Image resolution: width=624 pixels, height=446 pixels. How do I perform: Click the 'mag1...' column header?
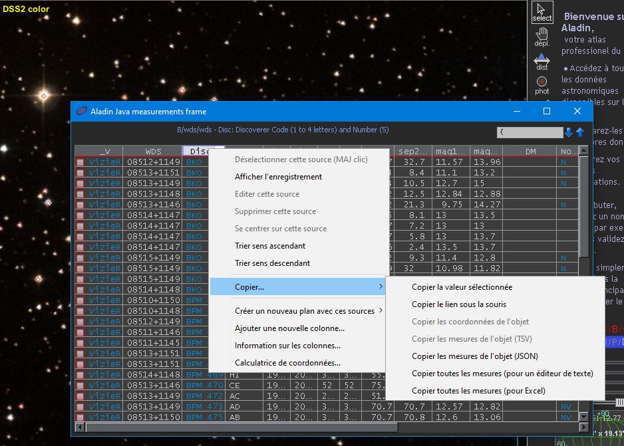pos(450,152)
